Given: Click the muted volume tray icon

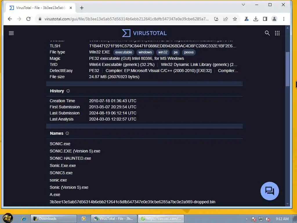Looking at the screenshot, I should click(x=268, y=219).
